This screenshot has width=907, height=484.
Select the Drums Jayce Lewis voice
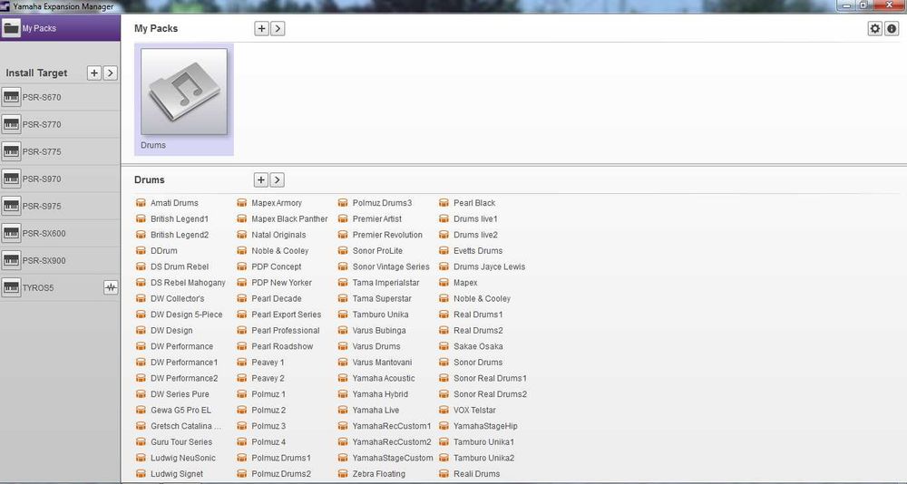pos(490,266)
